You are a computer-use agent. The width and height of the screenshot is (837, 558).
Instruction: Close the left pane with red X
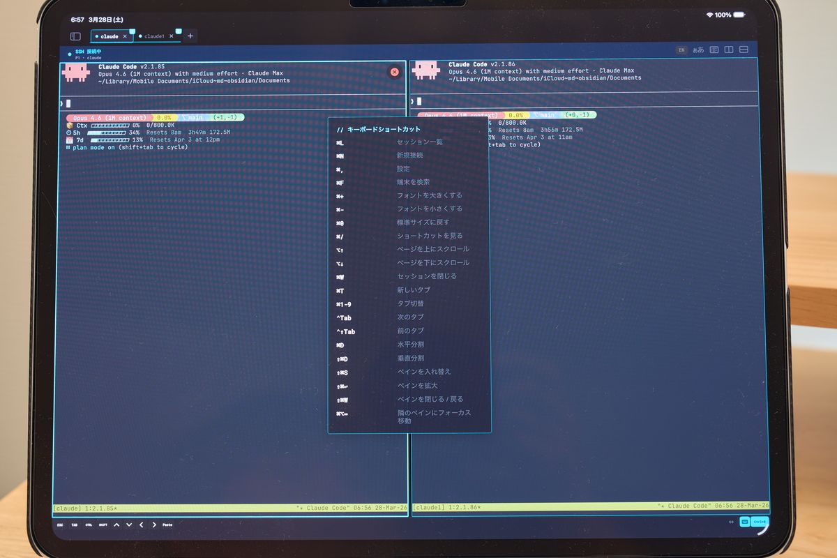(394, 72)
